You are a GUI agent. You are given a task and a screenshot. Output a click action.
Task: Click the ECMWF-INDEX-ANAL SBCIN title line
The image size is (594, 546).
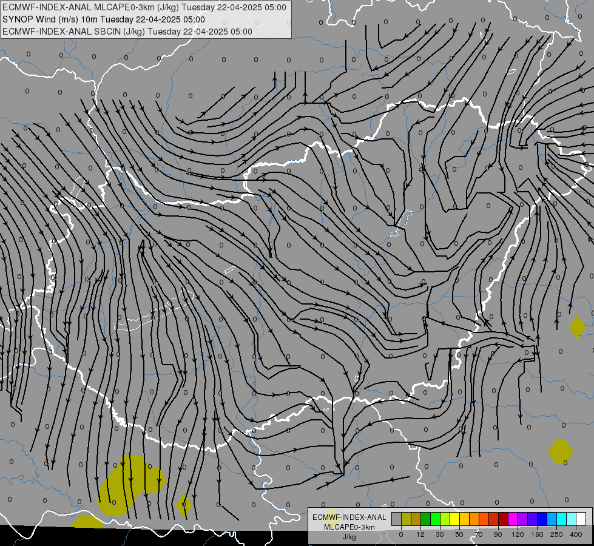click(127, 32)
